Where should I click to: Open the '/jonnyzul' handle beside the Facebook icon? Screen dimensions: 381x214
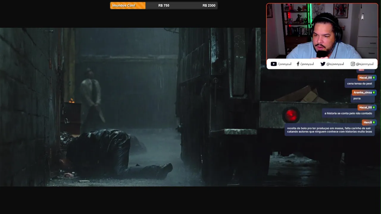[x=307, y=64]
